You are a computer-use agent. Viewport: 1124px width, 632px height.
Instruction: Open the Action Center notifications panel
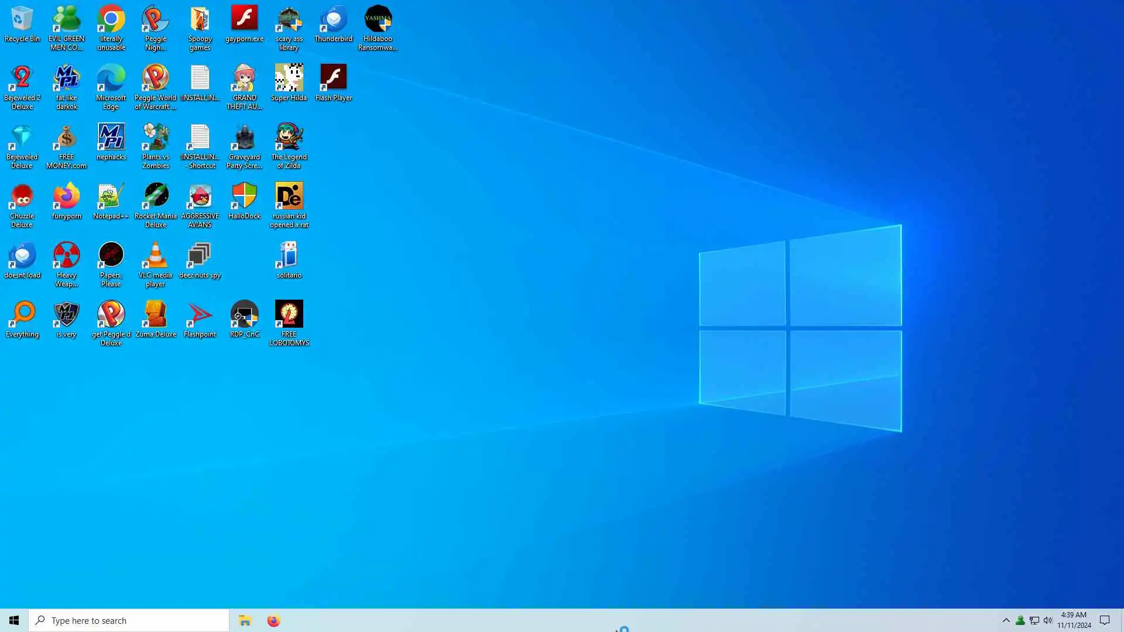(x=1105, y=620)
